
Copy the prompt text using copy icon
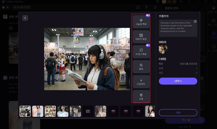click(195, 22)
